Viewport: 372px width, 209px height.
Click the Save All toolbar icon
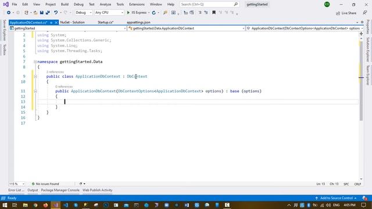point(48,13)
